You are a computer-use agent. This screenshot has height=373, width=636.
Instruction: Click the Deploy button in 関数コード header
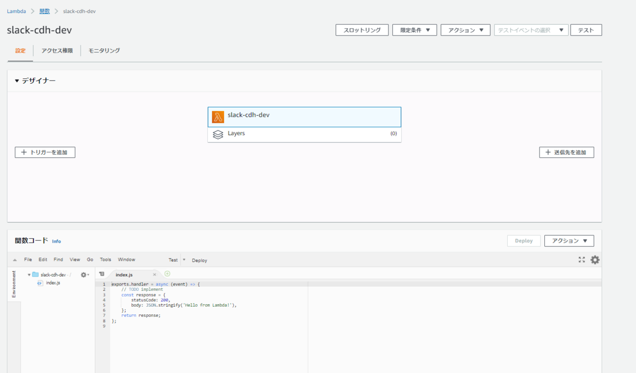pos(524,241)
